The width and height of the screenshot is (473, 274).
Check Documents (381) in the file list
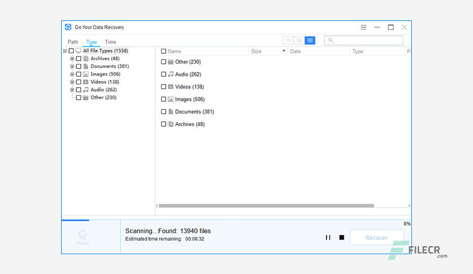tap(164, 112)
